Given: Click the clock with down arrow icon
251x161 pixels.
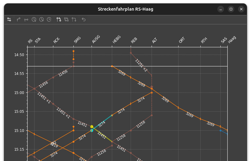Looking at the screenshot, I should [34, 19].
